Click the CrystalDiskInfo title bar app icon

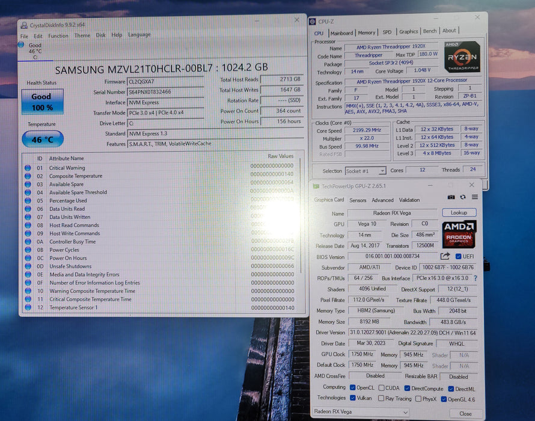[24, 25]
